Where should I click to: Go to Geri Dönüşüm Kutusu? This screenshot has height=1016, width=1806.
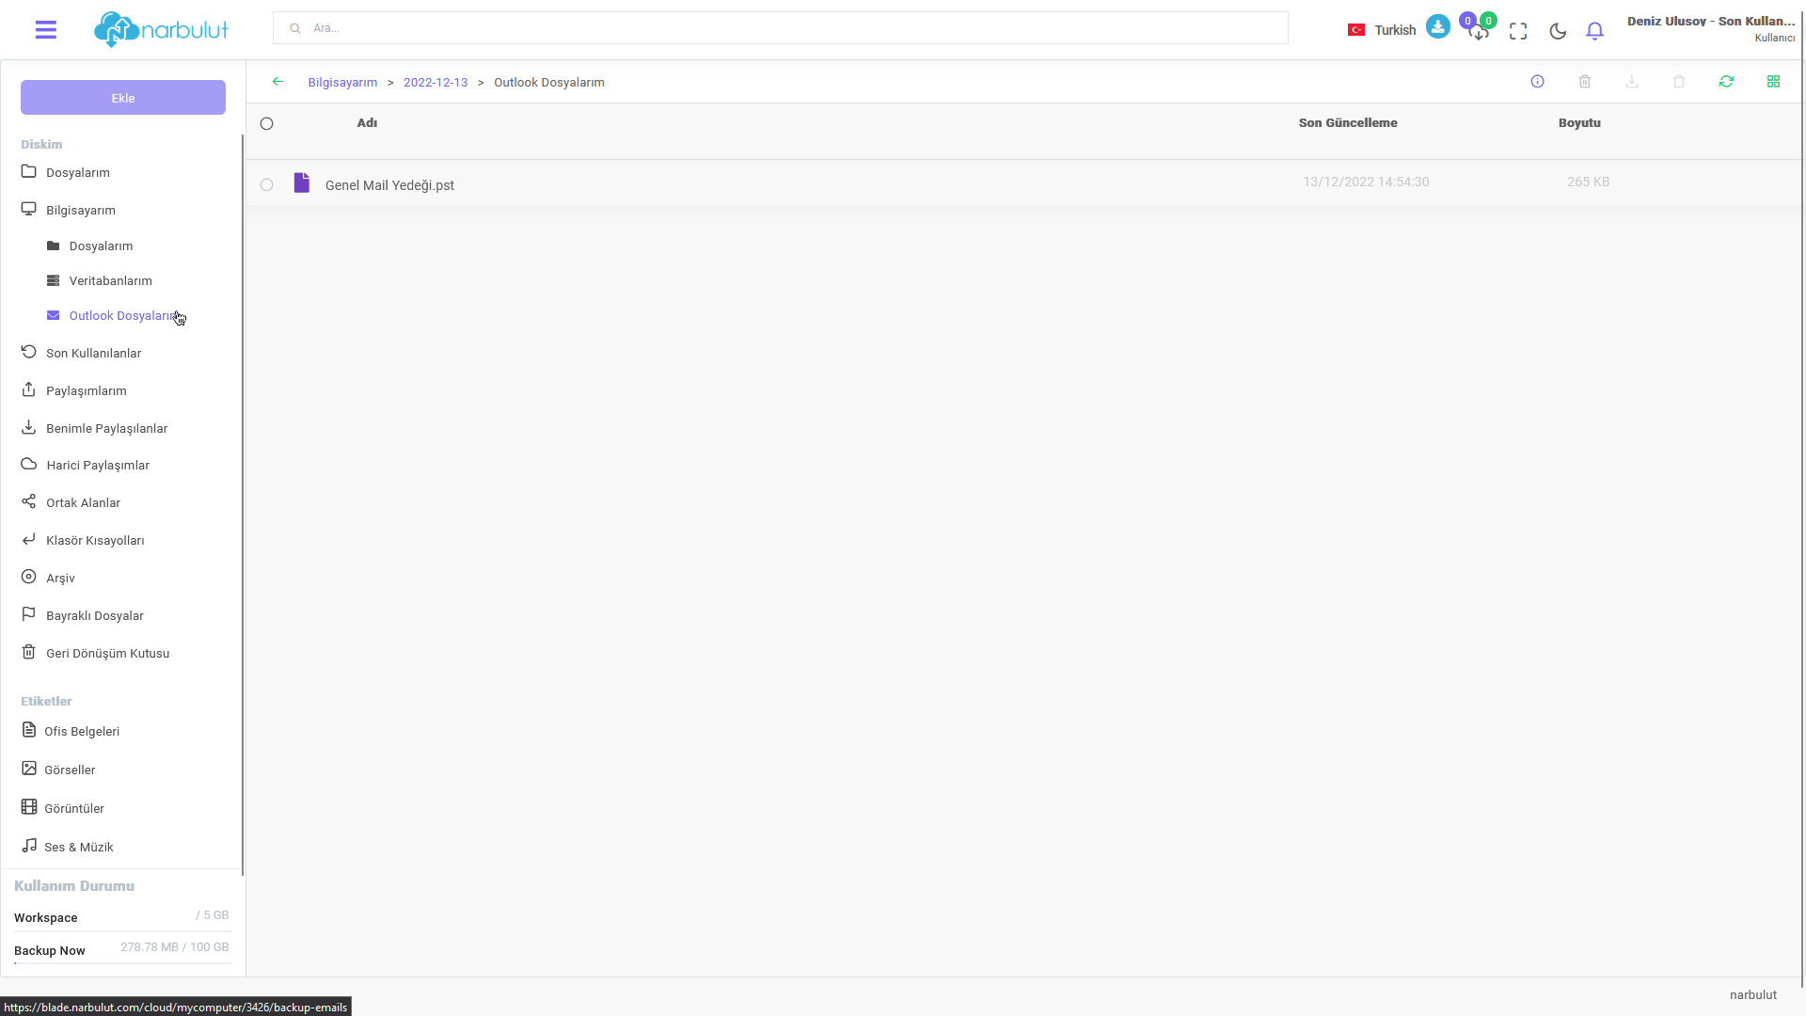[107, 653]
